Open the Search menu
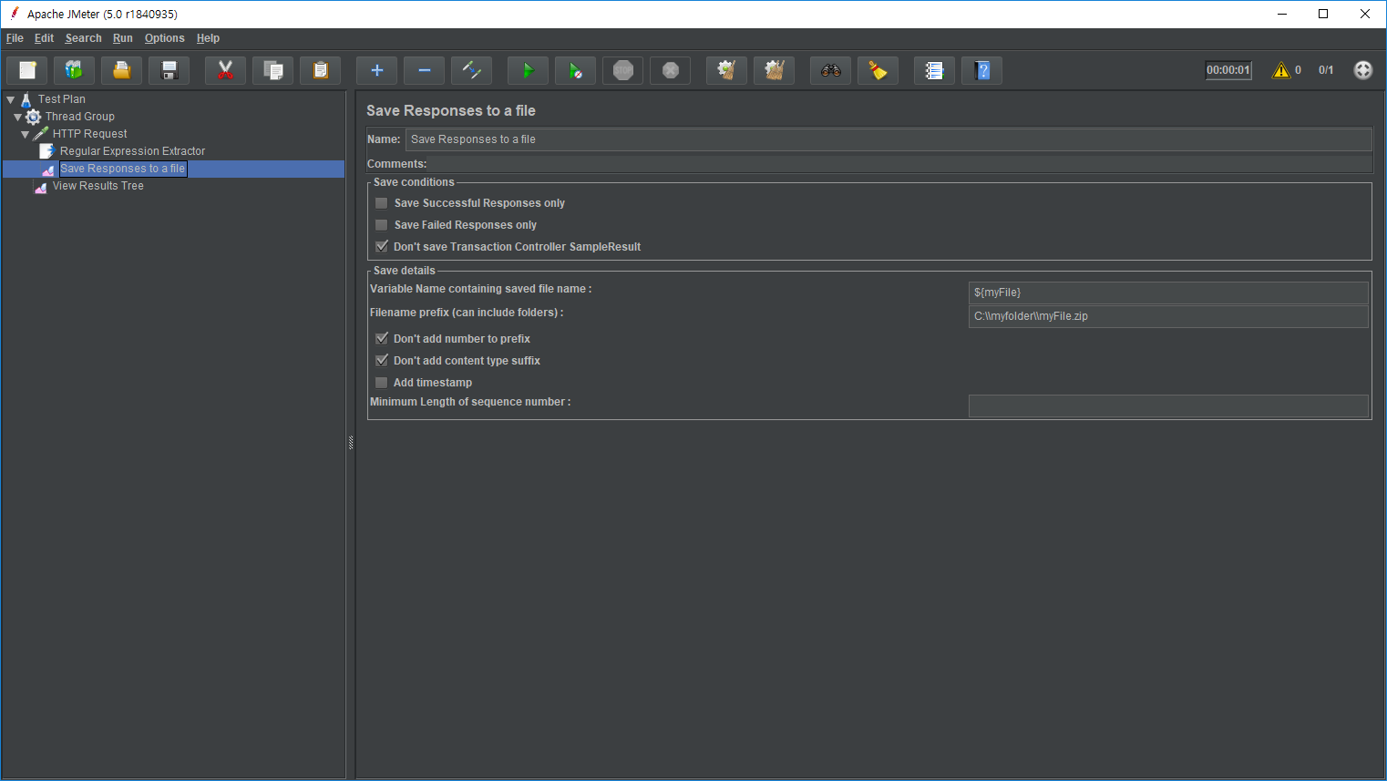1387x781 pixels. click(x=83, y=38)
